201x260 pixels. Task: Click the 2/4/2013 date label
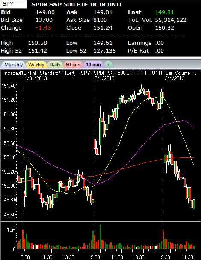click(x=174, y=78)
